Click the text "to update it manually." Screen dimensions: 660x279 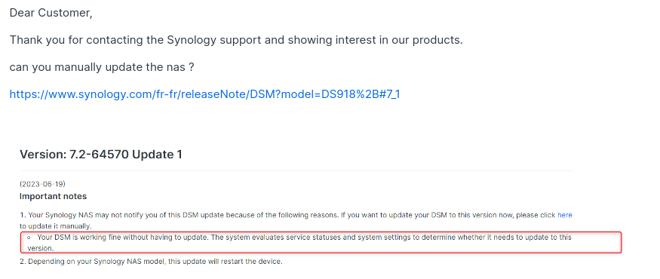pos(56,226)
